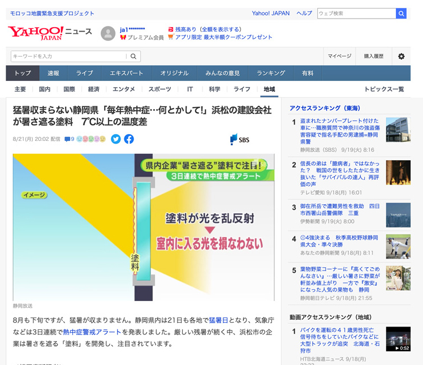The width and height of the screenshot is (423, 365).
Task: Click thumbnail of police building ranking item
Action: tap(398, 130)
